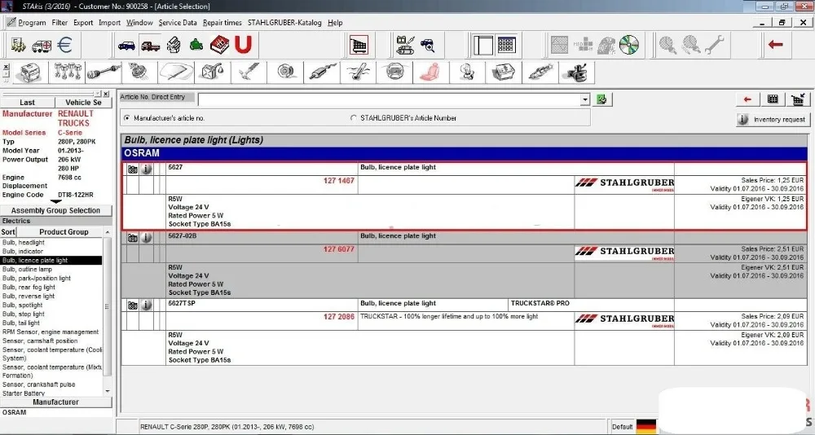
Task: Click the red U magnet icon
Action: [x=243, y=46]
